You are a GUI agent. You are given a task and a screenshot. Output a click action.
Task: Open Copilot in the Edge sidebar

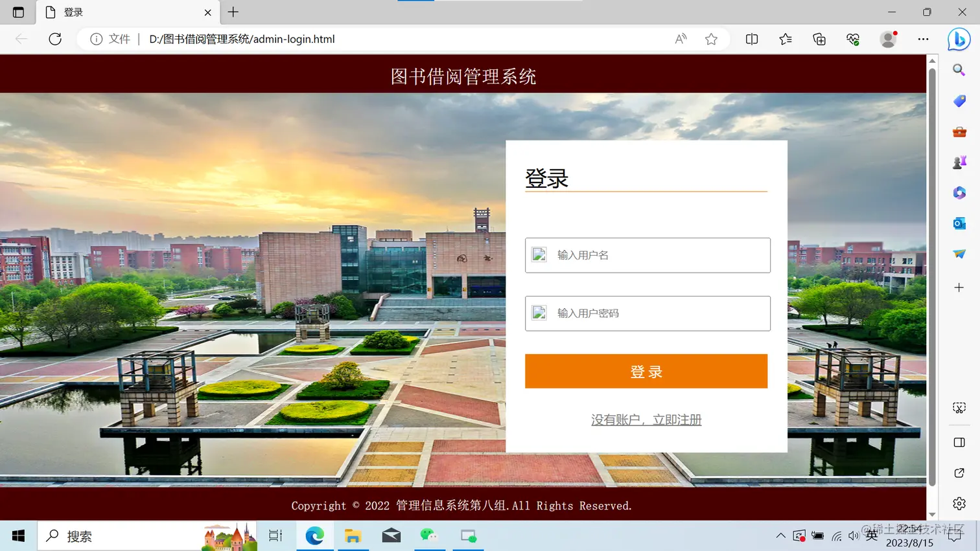click(959, 39)
